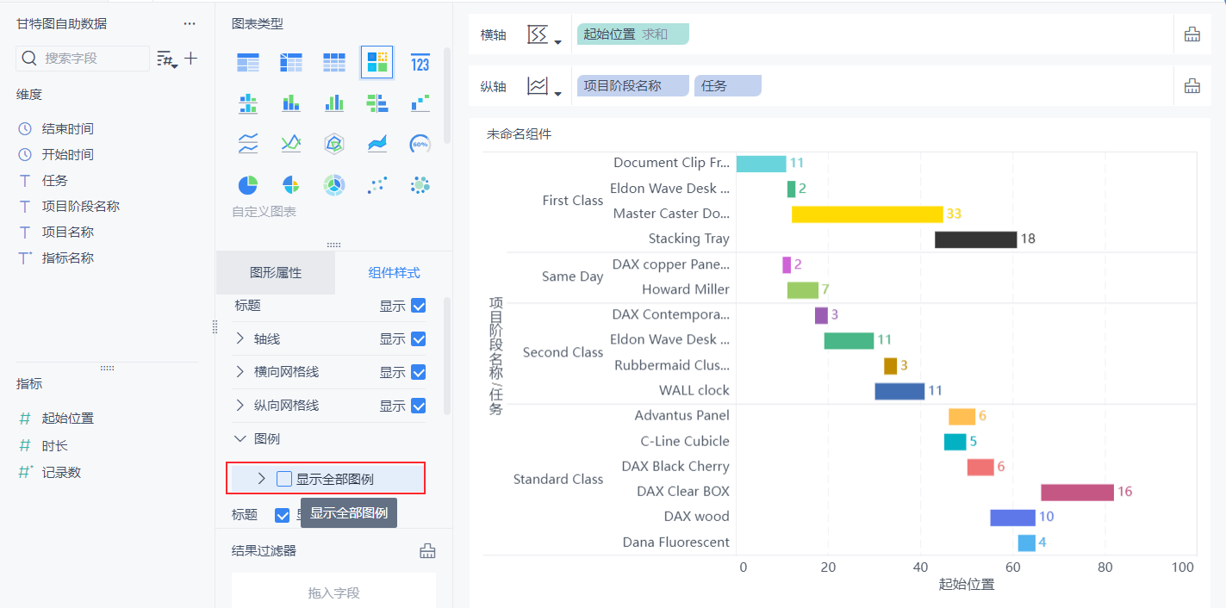1226x608 pixels.
Task: Choose the comparison bar chart type
Action: click(377, 103)
